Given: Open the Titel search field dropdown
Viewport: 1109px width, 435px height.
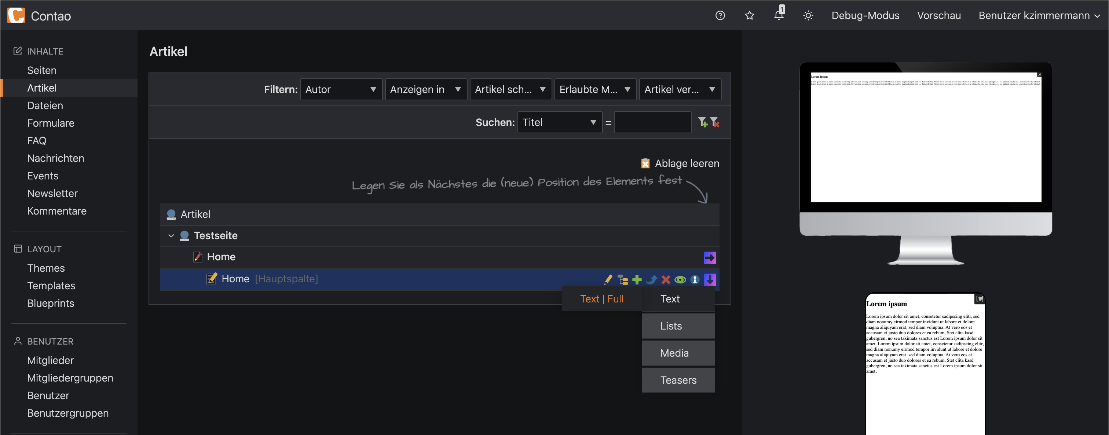Looking at the screenshot, I should coord(559,123).
